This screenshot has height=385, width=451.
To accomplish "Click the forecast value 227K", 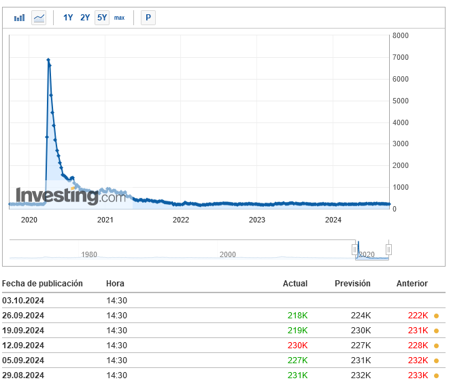I will 361,346.
